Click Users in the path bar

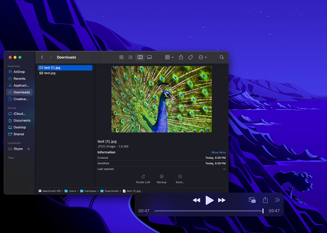coord(70,191)
